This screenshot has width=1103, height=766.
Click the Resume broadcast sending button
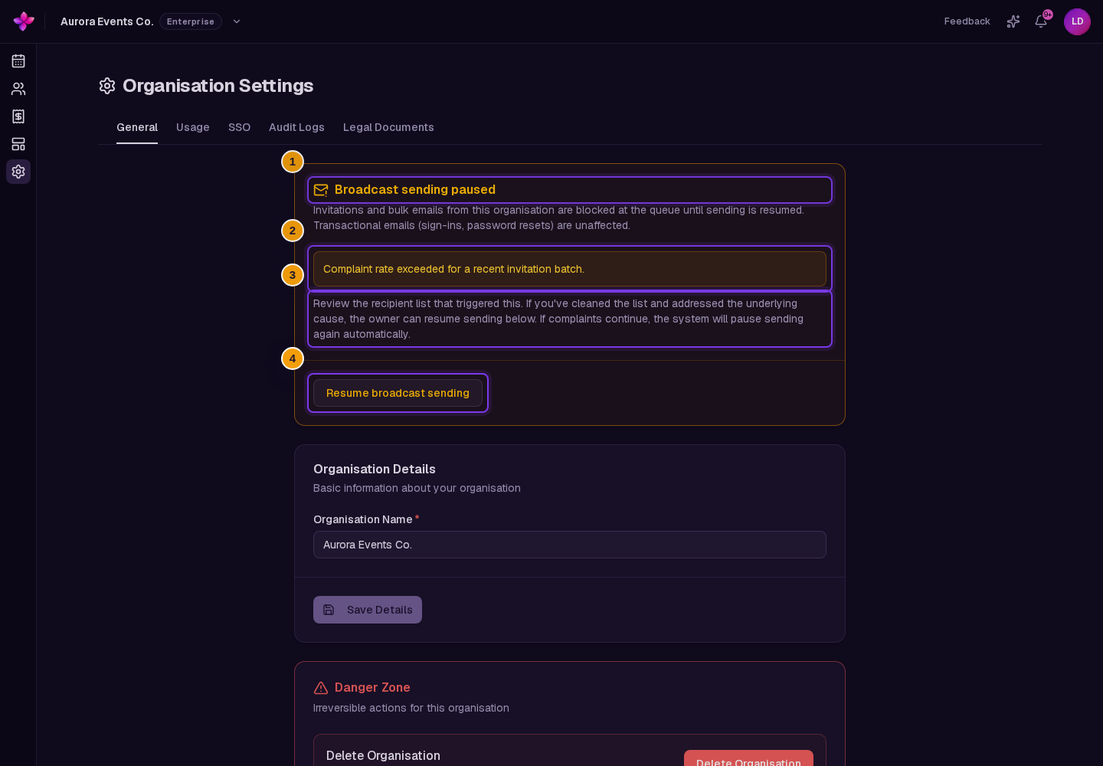398,393
